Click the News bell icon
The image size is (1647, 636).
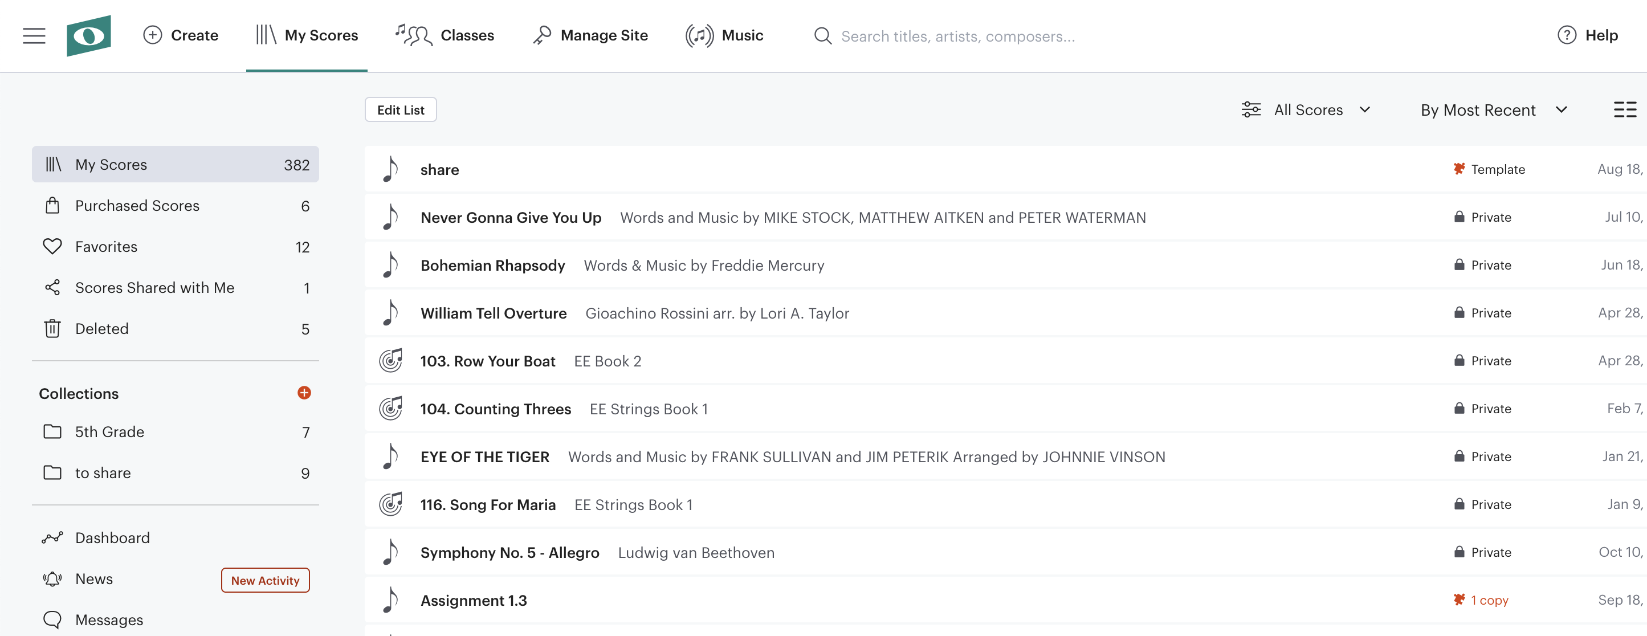click(x=52, y=579)
